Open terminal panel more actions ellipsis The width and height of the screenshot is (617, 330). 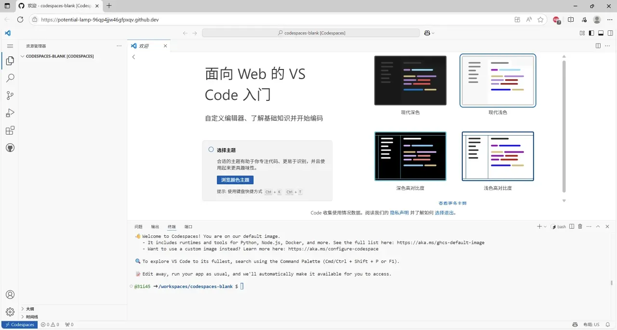589,226
